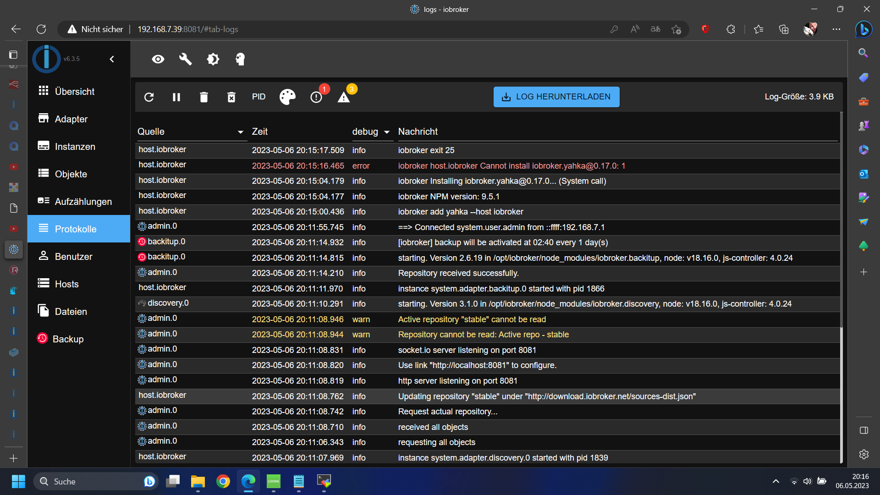The height and width of the screenshot is (495, 880).
Task: Toggle expert mode head icon
Action: tap(240, 59)
